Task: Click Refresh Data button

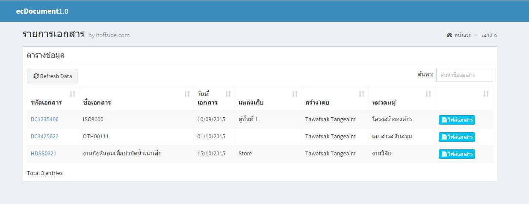Action: pyautogui.click(x=52, y=76)
